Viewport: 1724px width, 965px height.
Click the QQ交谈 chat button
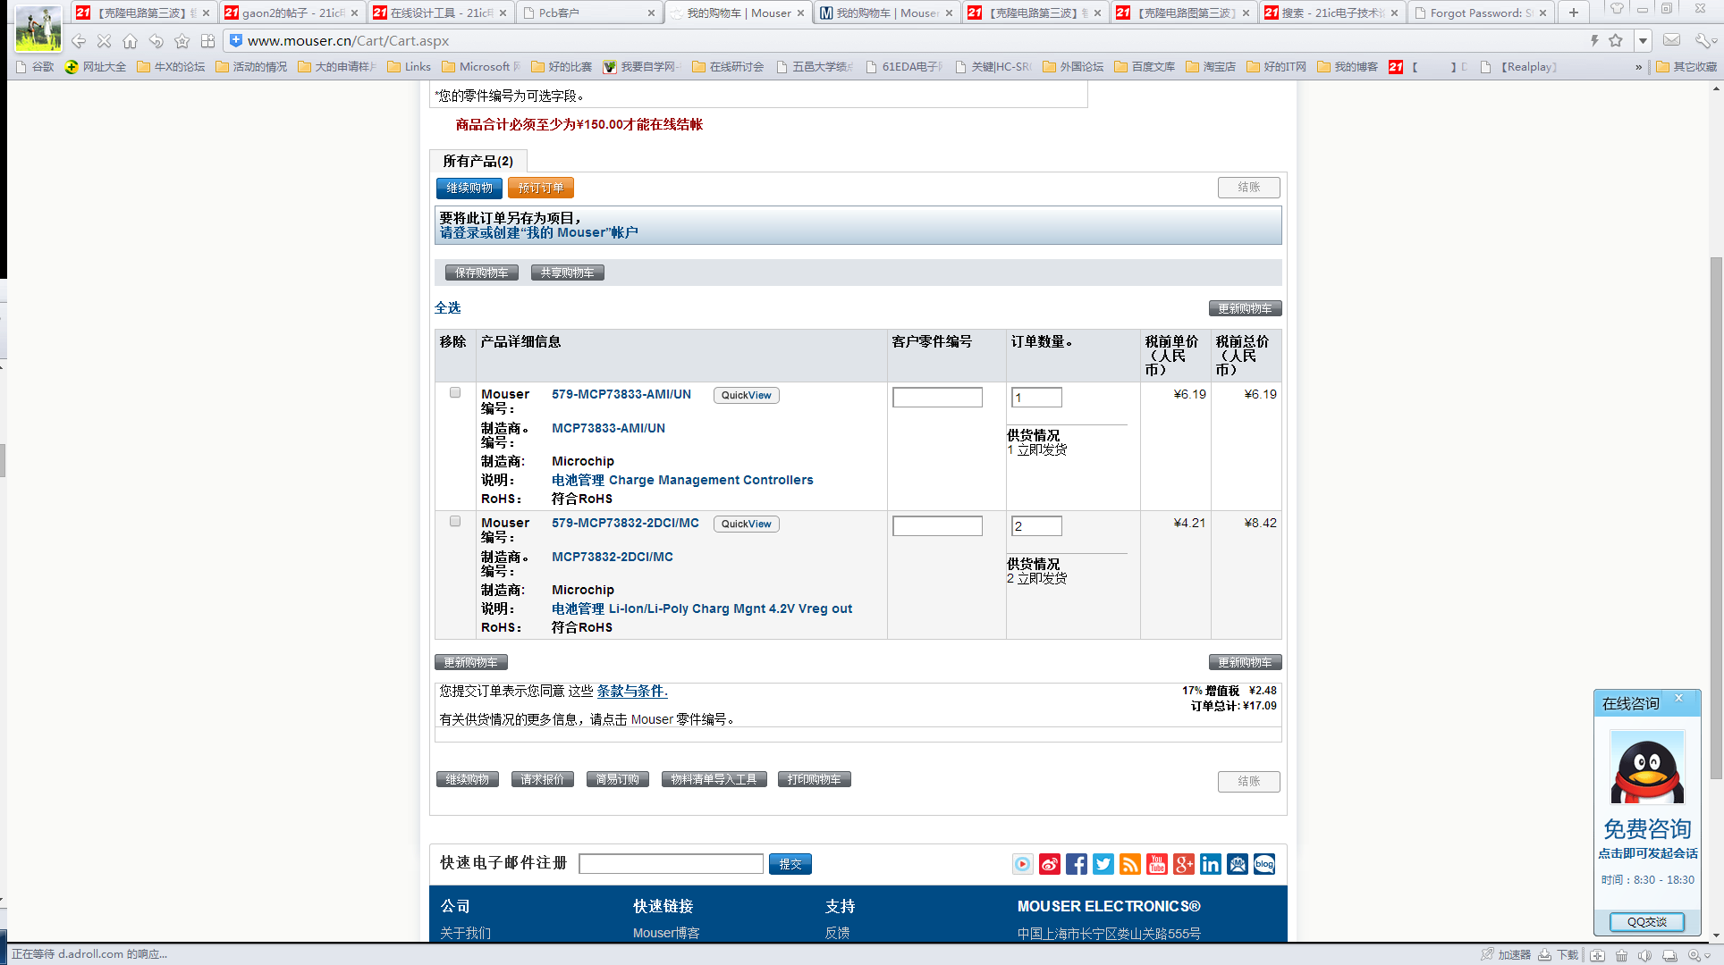pos(1647,921)
